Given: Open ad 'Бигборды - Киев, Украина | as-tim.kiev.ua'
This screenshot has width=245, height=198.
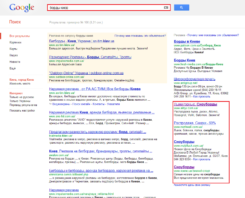Looking at the screenshot, I should (x=82, y=41).
